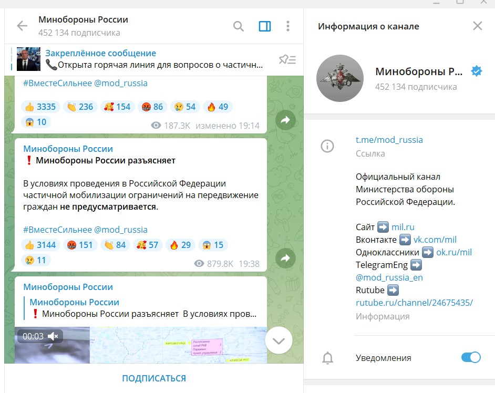Click the channel title in the chat header

click(84, 19)
